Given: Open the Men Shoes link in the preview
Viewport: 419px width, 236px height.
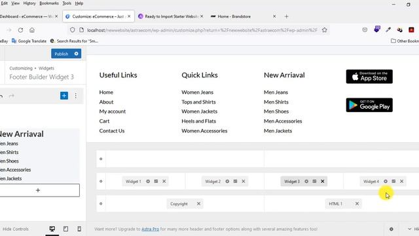Looking at the screenshot, I should [x=276, y=111].
